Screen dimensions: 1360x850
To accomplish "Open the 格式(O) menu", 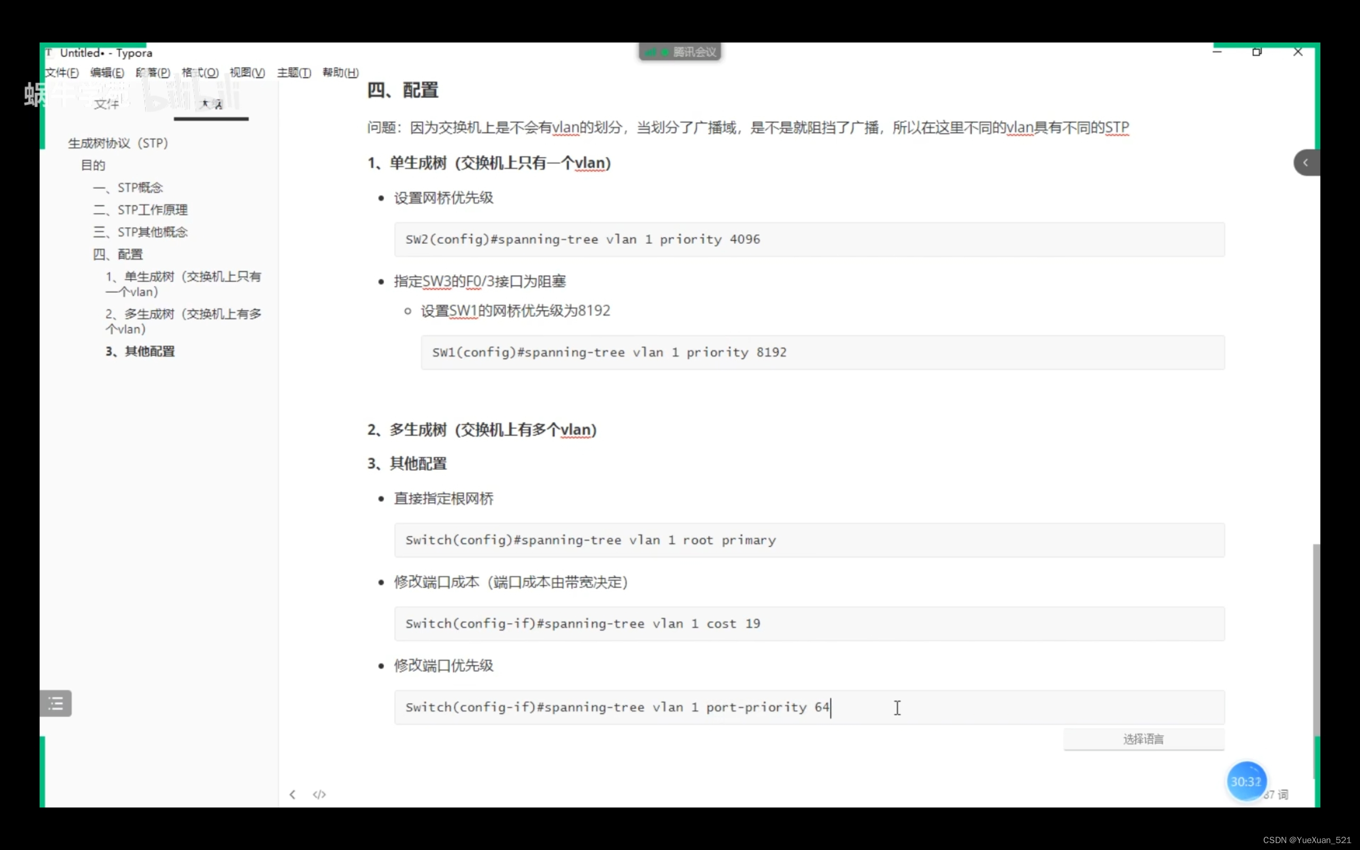I will [x=200, y=73].
